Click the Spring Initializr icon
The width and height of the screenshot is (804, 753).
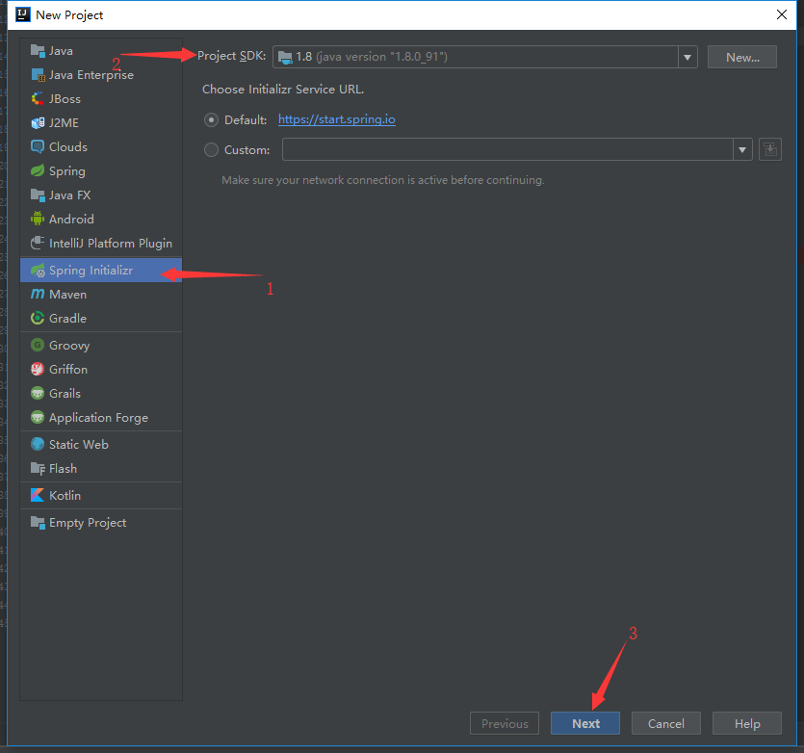38,271
